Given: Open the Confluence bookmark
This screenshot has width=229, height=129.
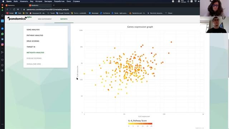Looking at the screenshot, I should coord(105,13).
